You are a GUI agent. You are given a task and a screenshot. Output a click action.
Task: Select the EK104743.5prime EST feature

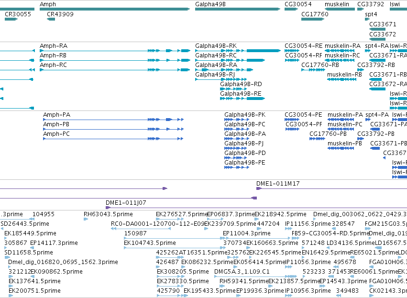pyautogui.click(x=175, y=248)
